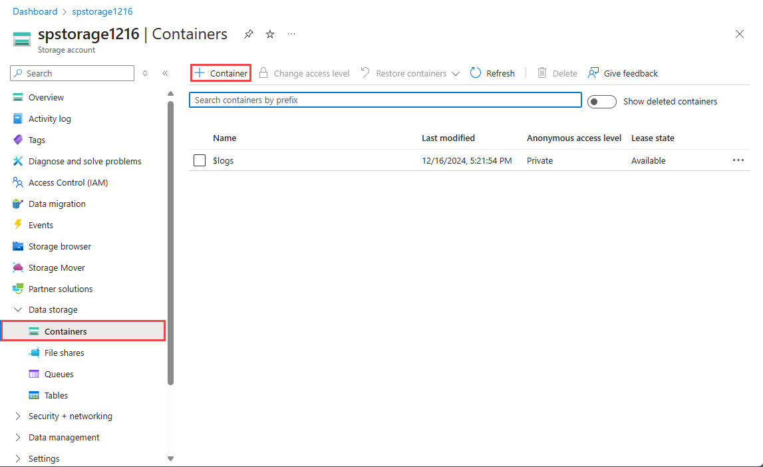Select the Activity log icon
The image size is (763, 467).
[17, 118]
